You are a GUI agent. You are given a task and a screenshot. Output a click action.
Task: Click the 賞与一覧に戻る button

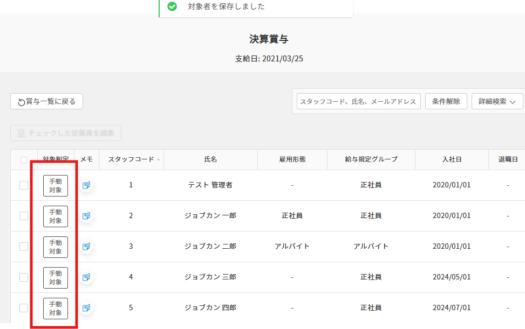click(46, 101)
